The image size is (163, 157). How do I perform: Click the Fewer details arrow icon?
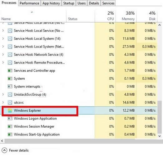pos(4,150)
